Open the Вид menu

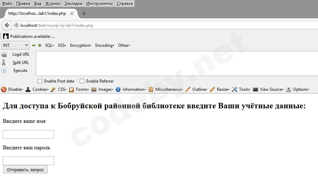pyautogui.click(x=38, y=3)
